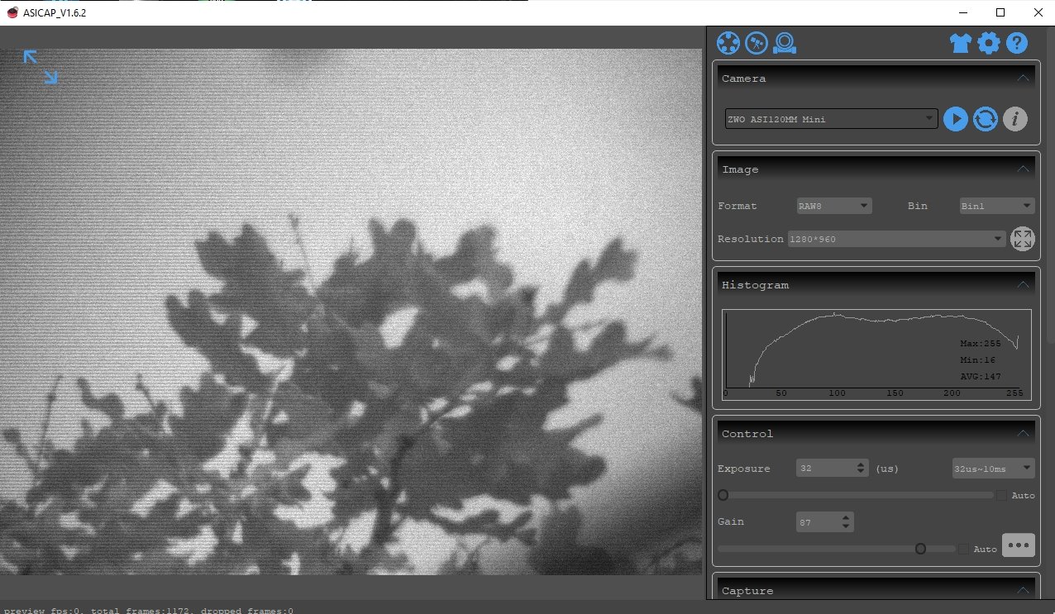The height and width of the screenshot is (614, 1055).
Task: Open the more controls ellipsis button
Action: [x=1018, y=545]
